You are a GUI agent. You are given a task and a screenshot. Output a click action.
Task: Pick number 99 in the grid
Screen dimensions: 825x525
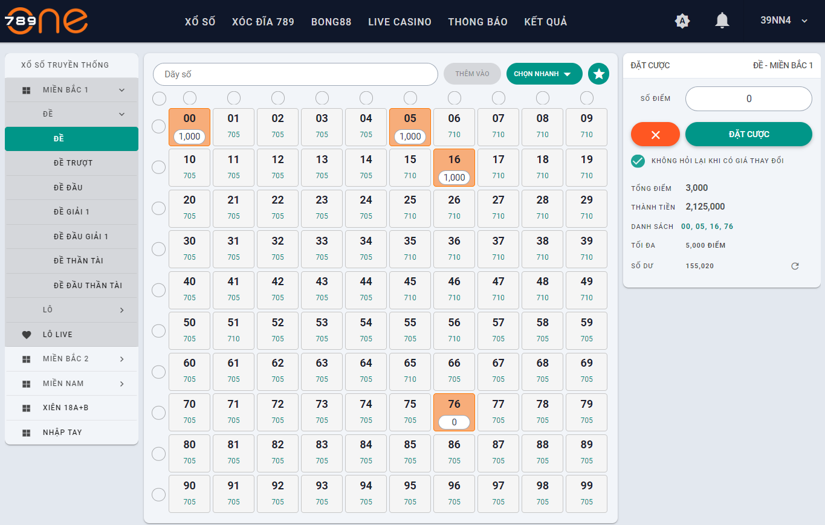pos(587,494)
